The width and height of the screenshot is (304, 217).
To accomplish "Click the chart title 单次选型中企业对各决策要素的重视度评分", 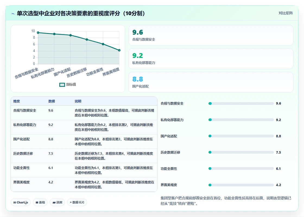I will click(81, 13).
